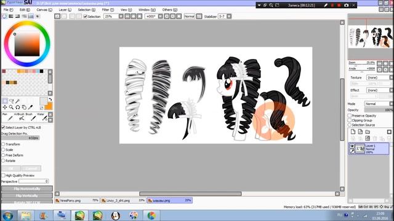Open the Selection menu
Viewport: 394px width, 221px height.
pos(86,10)
